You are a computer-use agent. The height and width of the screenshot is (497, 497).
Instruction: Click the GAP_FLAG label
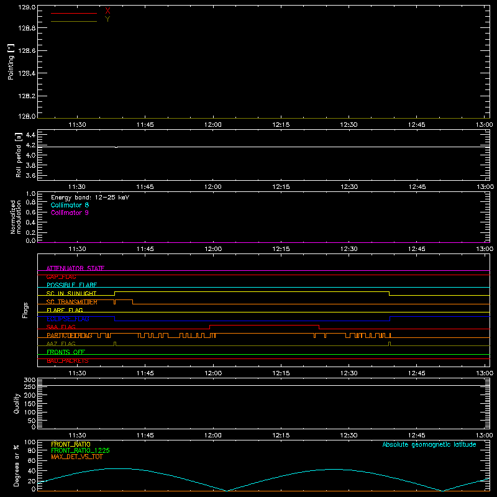pos(61,276)
